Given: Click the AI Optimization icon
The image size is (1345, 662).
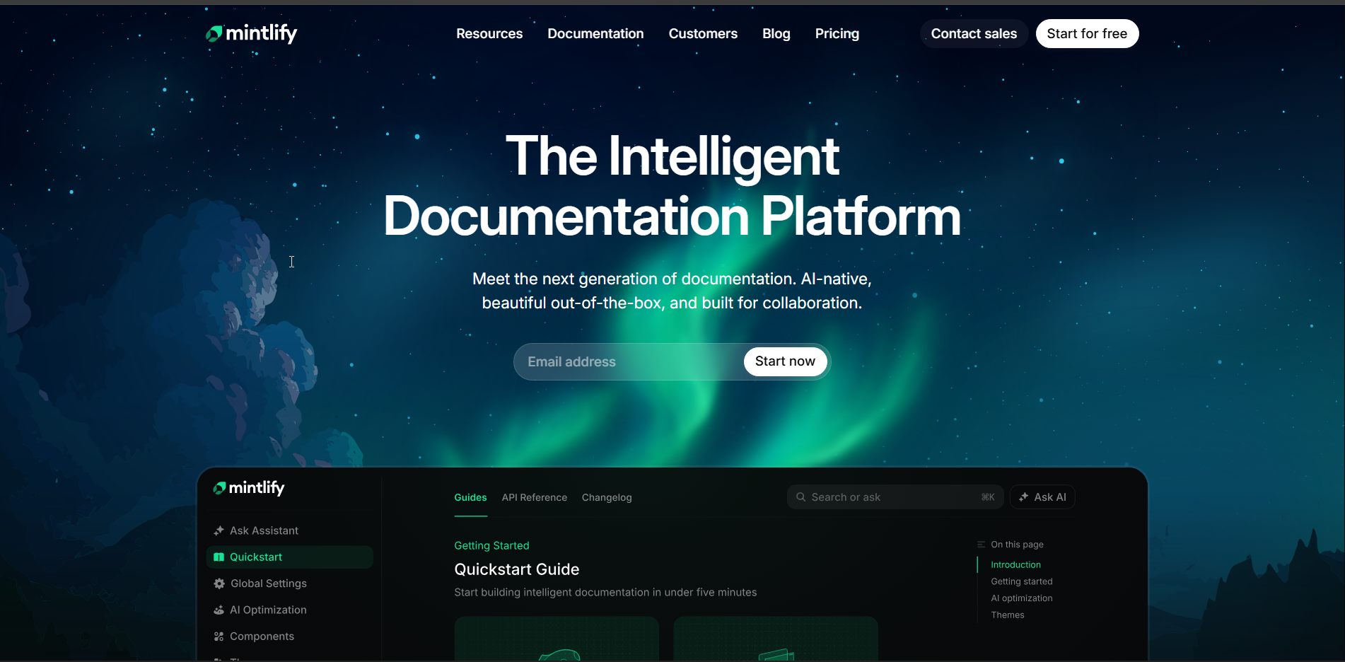Looking at the screenshot, I should tap(219, 610).
